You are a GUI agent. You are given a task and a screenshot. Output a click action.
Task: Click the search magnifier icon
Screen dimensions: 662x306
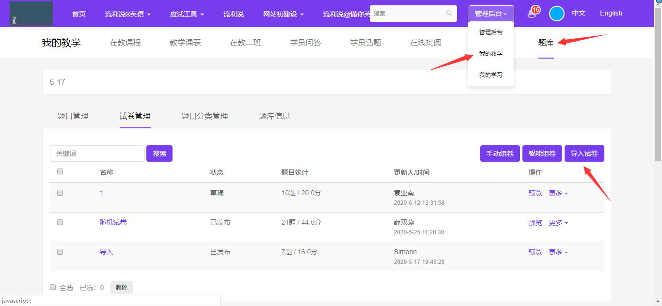tap(449, 14)
